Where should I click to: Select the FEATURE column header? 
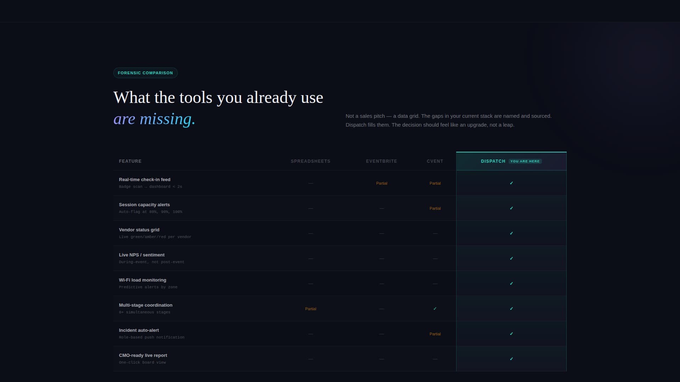130,161
